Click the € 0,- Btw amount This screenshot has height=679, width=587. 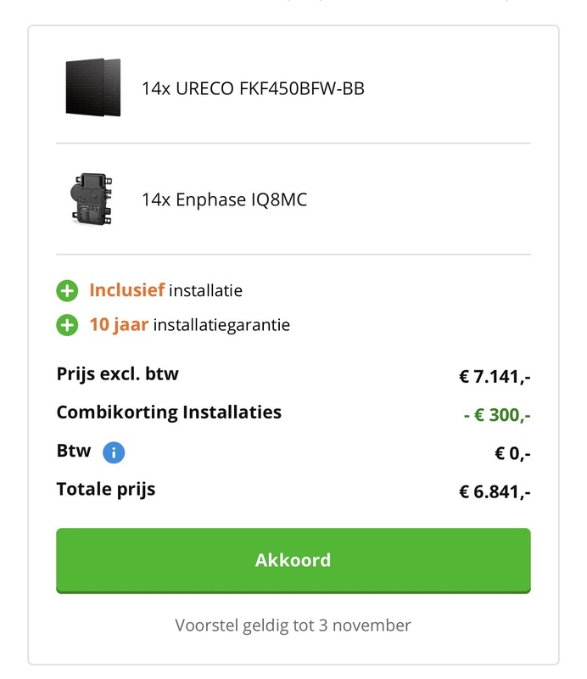pos(512,454)
